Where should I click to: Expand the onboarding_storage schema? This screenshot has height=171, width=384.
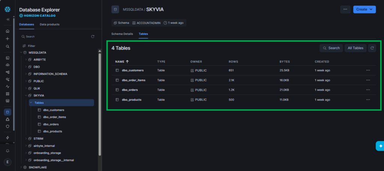click(26, 153)
